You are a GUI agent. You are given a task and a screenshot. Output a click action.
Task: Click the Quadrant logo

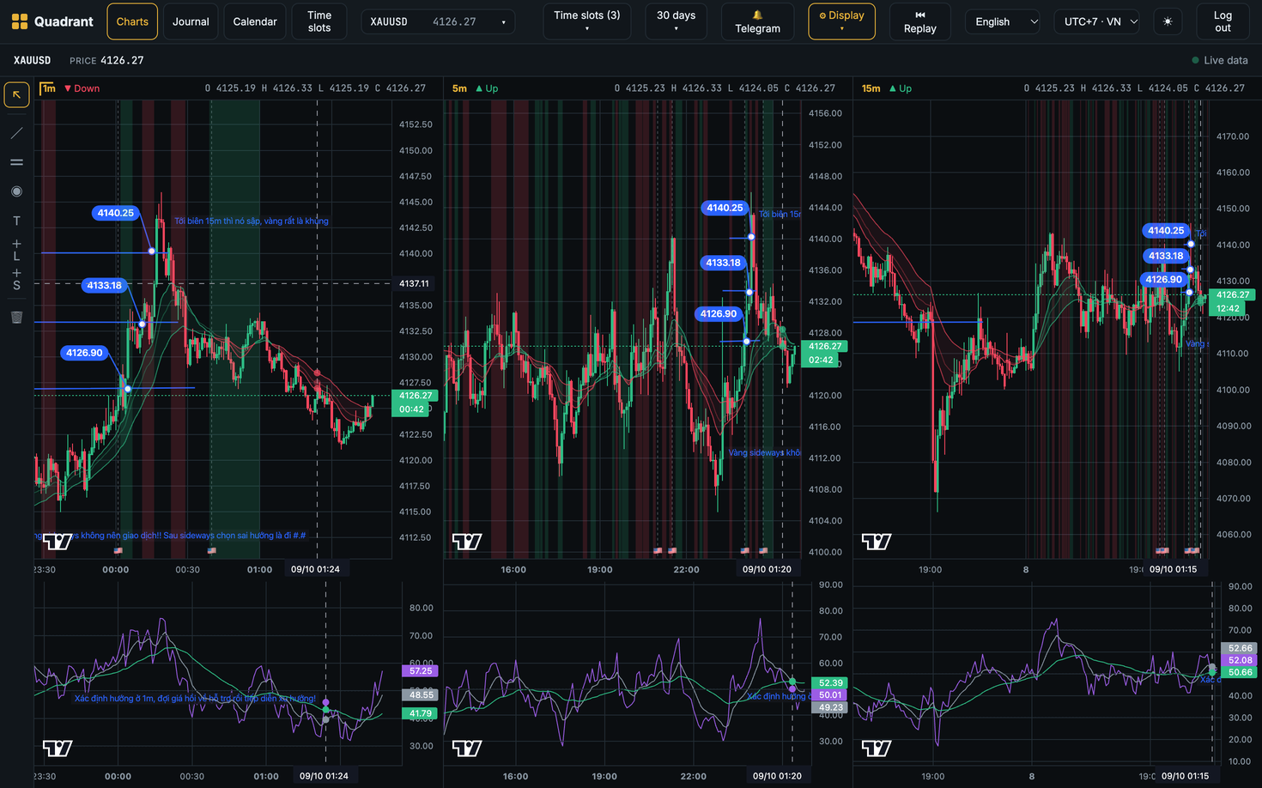click(52, 21)
